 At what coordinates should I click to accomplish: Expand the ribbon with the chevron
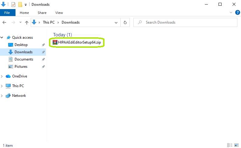click(x=231, y=12)
